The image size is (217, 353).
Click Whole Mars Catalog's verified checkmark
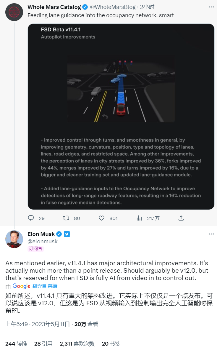point(85,7)
